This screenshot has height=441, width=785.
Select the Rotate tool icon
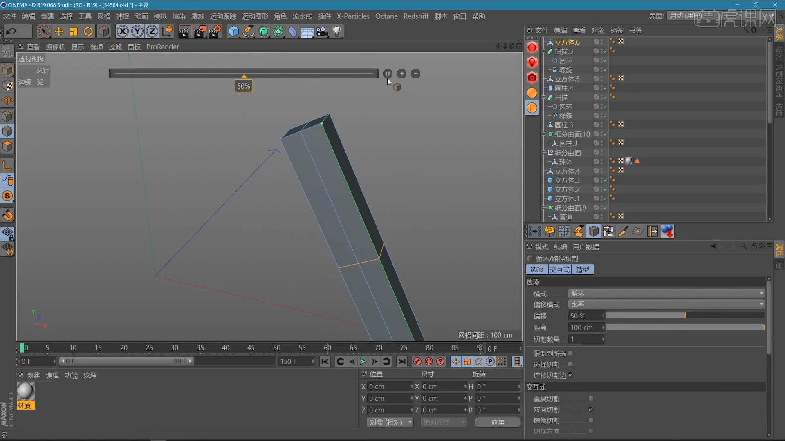[x=88, y=31]
